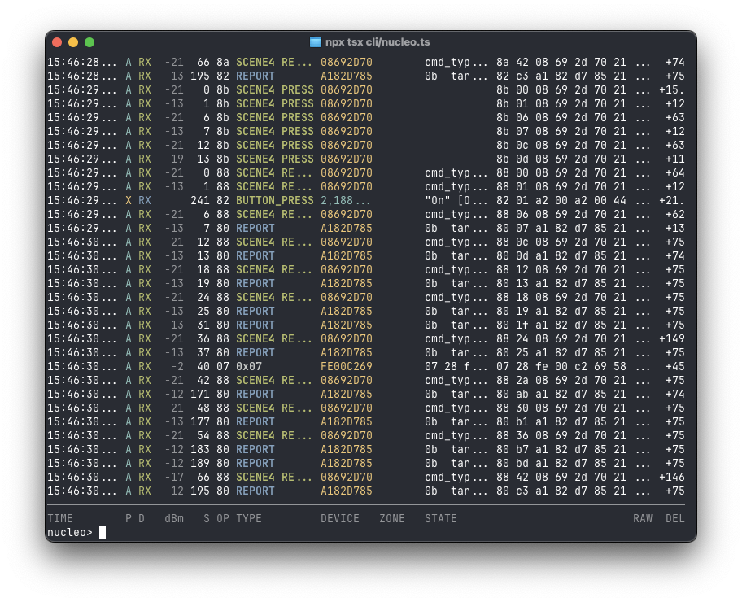Click the RAW column header
742x602 pixels.
[x=643, y=519]
